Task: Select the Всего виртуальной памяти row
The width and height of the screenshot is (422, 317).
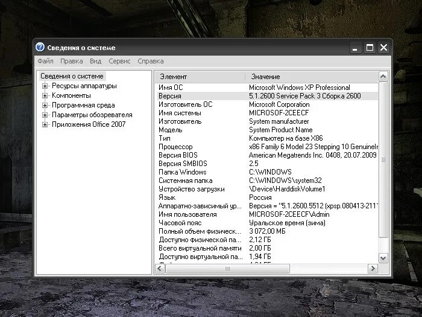Action: 268,248
